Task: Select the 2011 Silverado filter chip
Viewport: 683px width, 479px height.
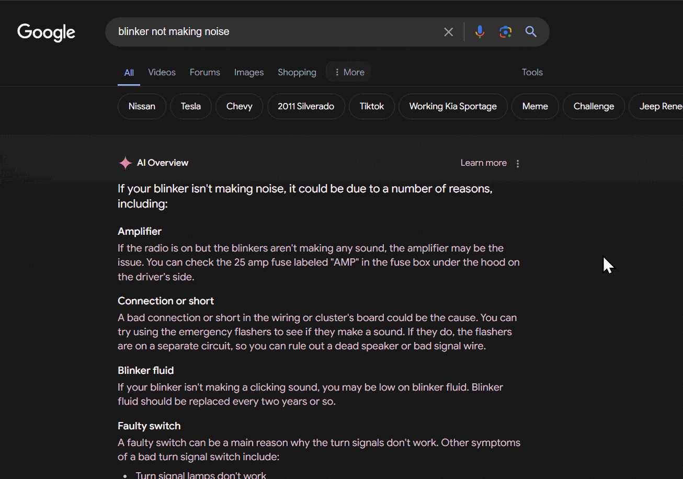Action: (x=306, y=106)
